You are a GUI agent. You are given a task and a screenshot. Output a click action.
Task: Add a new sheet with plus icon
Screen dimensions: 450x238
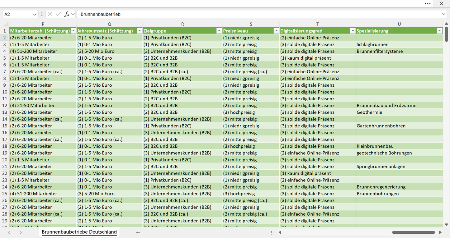tap(138, 232)
